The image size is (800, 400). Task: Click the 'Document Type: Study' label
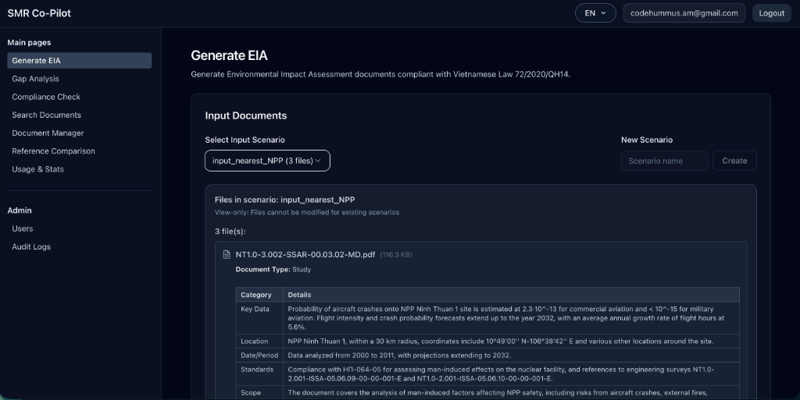coord(273,270)
